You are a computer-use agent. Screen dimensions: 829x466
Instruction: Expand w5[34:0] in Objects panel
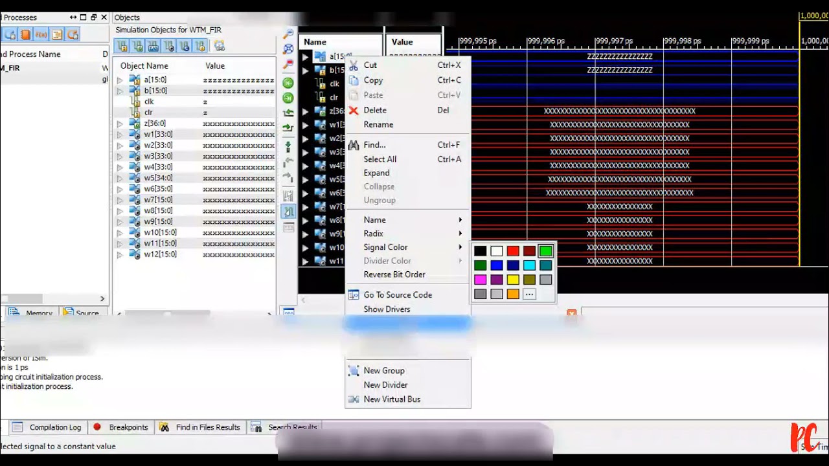click(119, 178)
